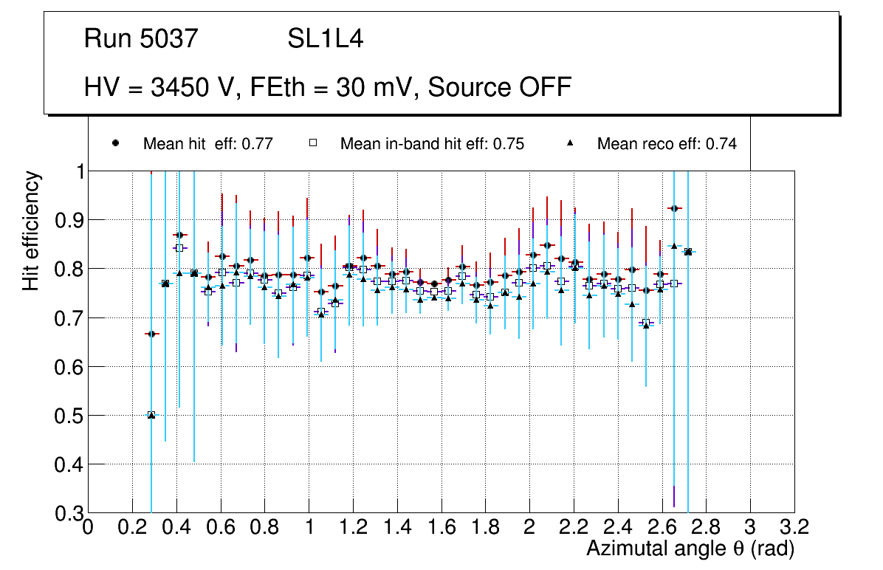Click the highest filled circle point near 0.92
This screenshot has width=883, height=570.
click(x=673, y=209)
